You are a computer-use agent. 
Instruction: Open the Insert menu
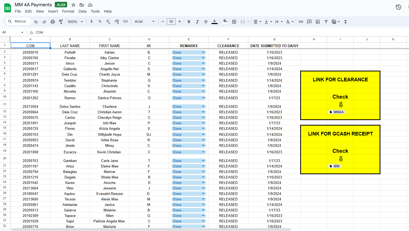tap(53, 11)
